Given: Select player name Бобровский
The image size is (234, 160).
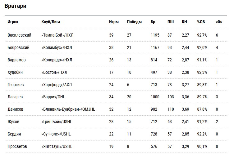Looking at the screenshot, I should pos(19,47).
